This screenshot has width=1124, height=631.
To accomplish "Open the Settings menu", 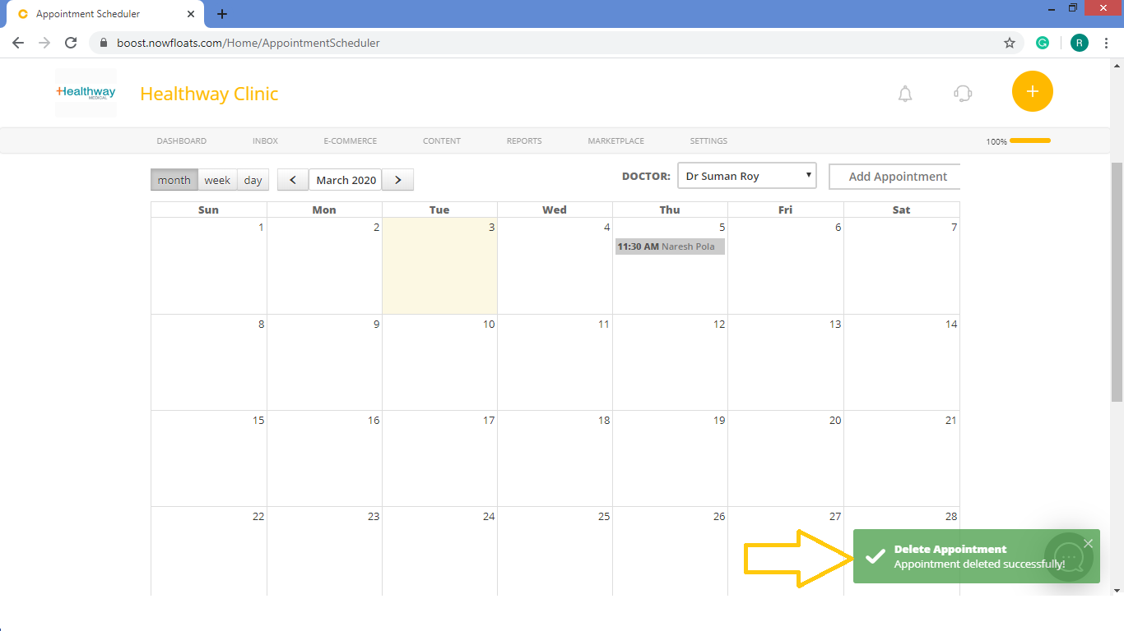I will pyautogui.click(x=708, y=141).
